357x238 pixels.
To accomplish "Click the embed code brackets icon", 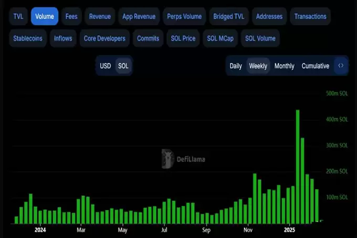I will click(341, 66).
